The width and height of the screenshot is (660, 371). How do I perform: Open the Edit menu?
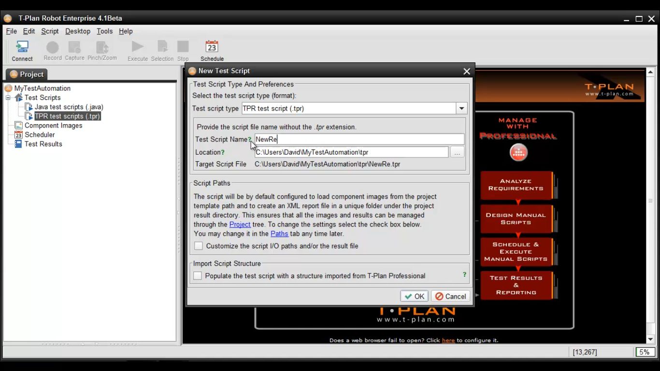29,31
